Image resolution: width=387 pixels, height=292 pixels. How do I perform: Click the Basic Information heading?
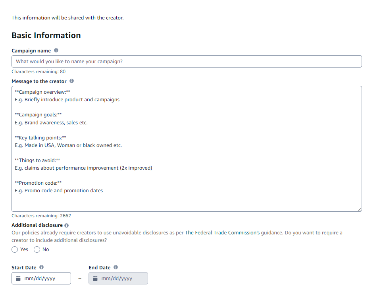point(46,35)
